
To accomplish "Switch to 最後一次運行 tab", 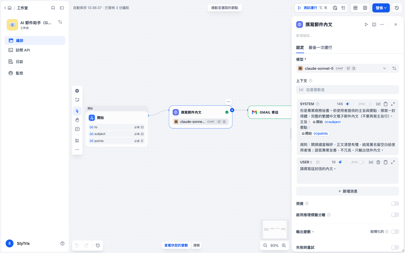I will [320, 48].
